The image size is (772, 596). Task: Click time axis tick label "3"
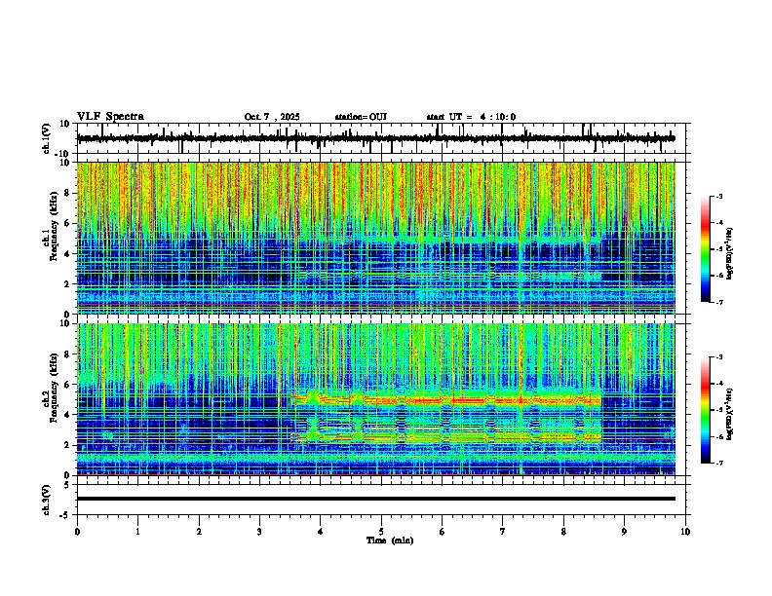tap(259, 532)
